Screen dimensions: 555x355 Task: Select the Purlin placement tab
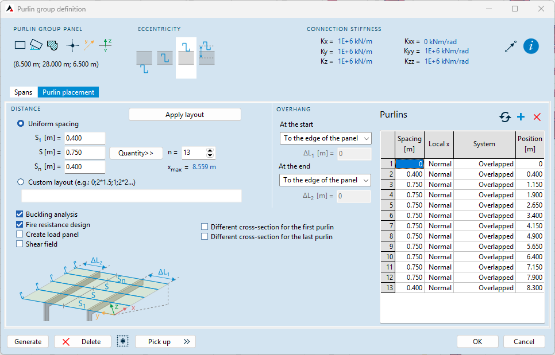[68, 92]
